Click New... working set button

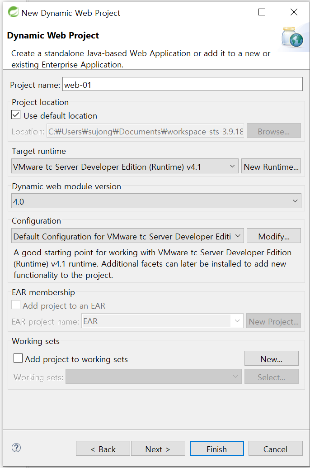[x=272, y=358]
